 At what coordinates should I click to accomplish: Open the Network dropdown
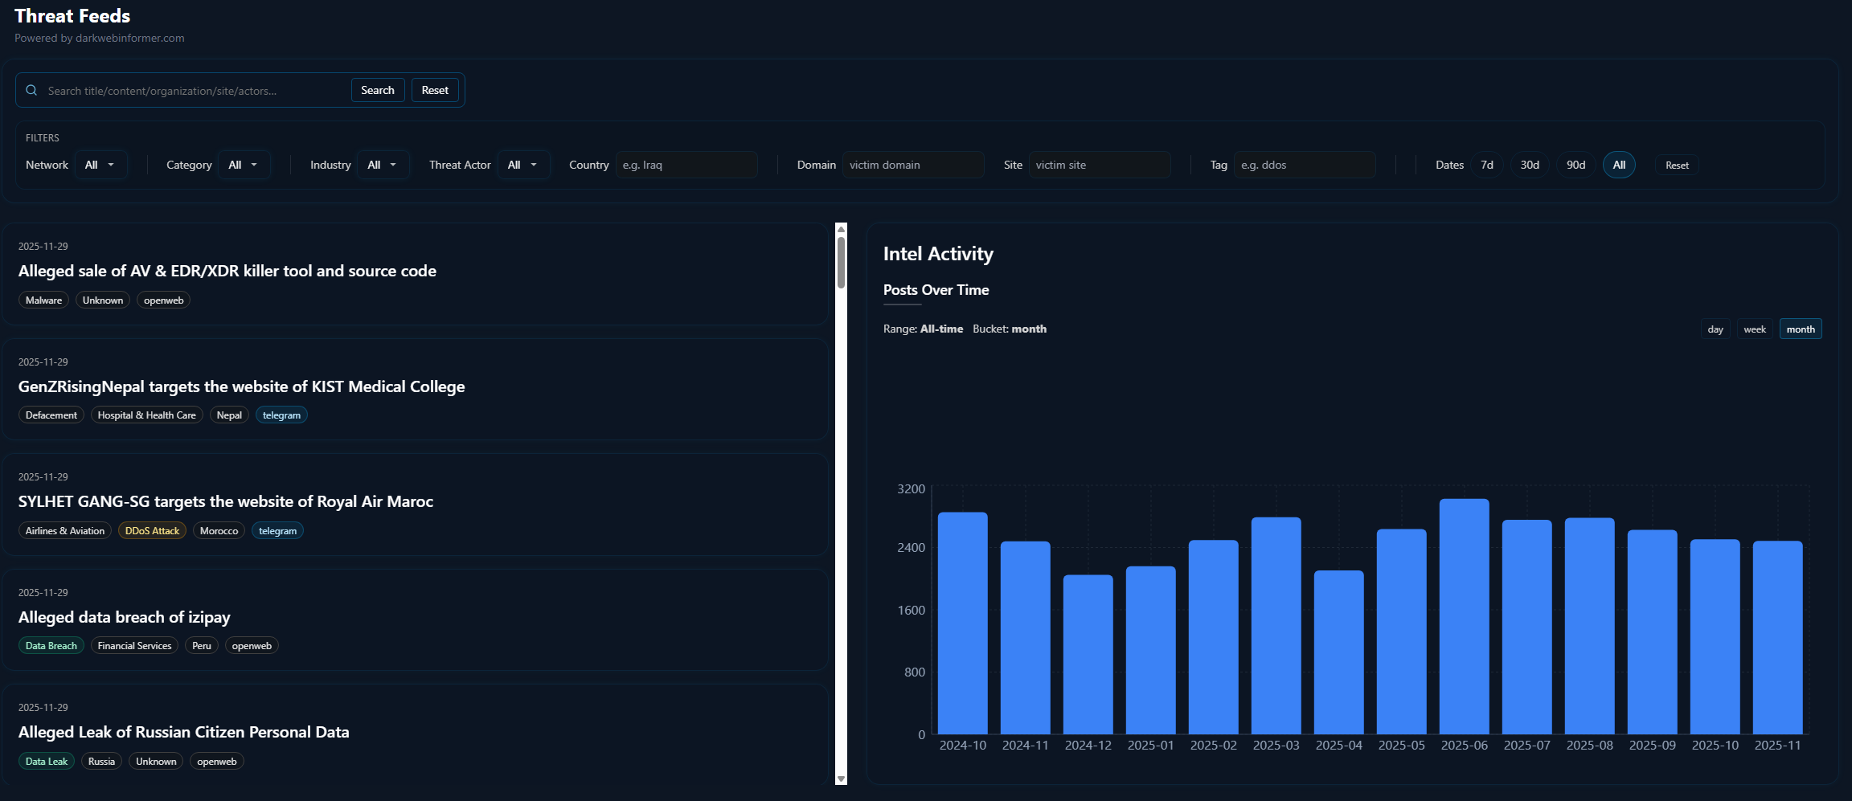coord(100,165)
